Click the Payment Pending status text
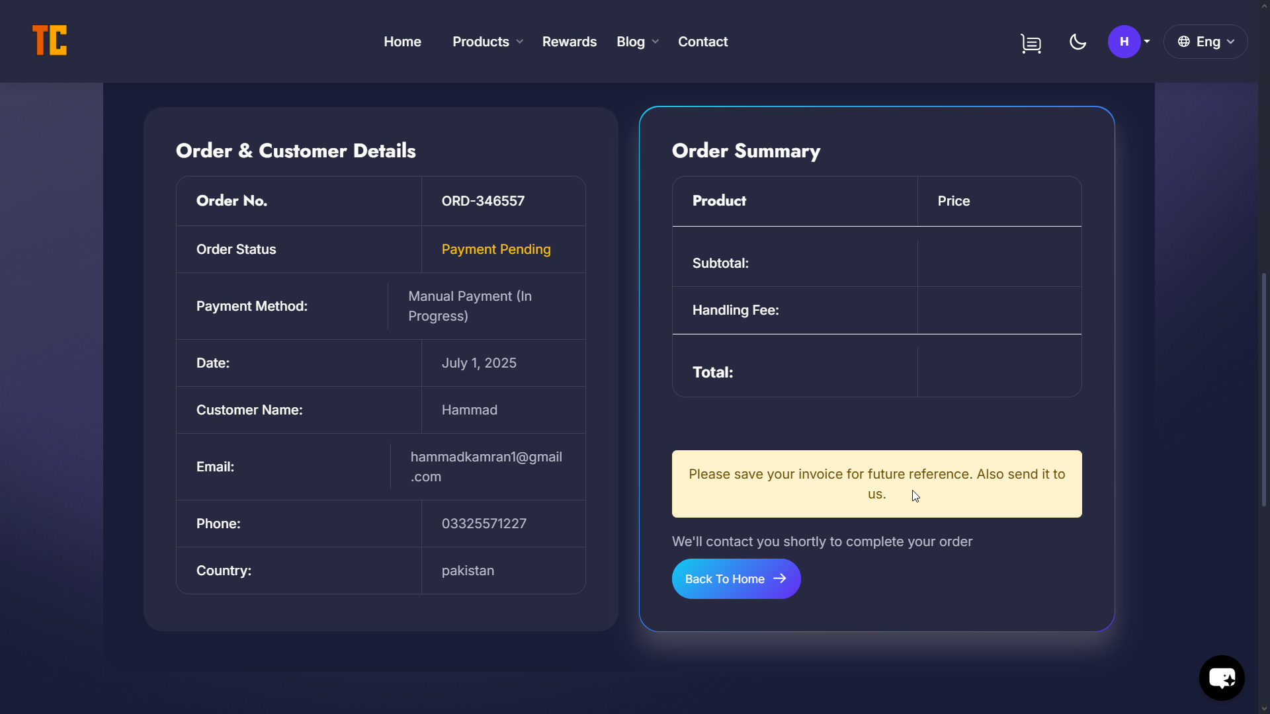This screenshot has width=1270, height=714. [495, 249]
